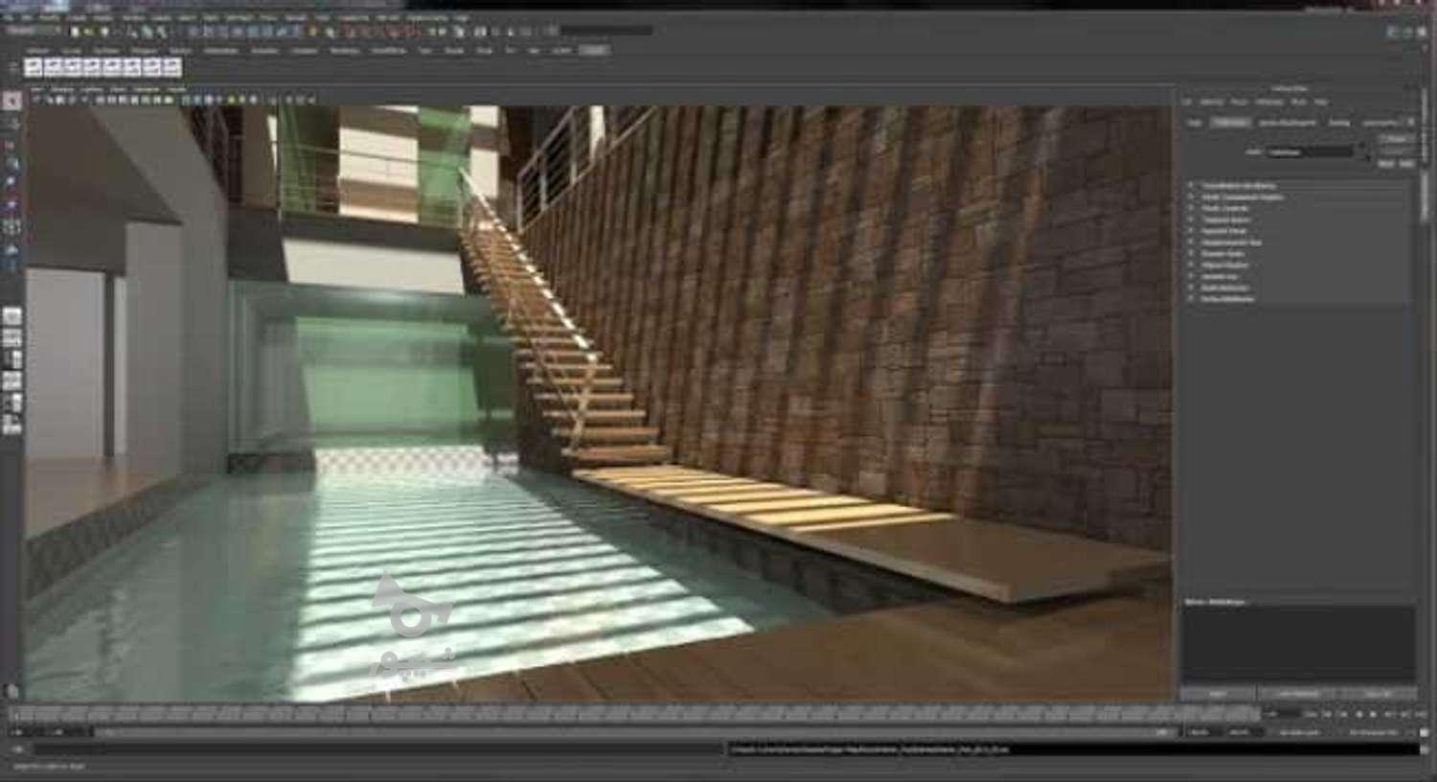Click the first white shelf icon
This screenshot has height=782, width=1437.
[x=34, y=66]
